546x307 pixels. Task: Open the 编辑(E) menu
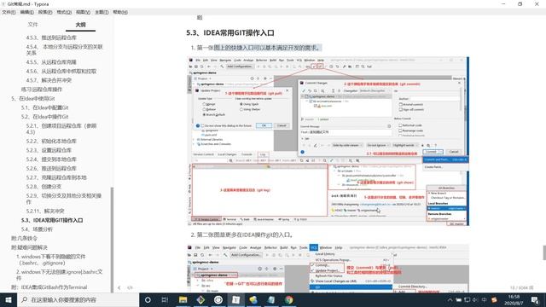[26, 12]
